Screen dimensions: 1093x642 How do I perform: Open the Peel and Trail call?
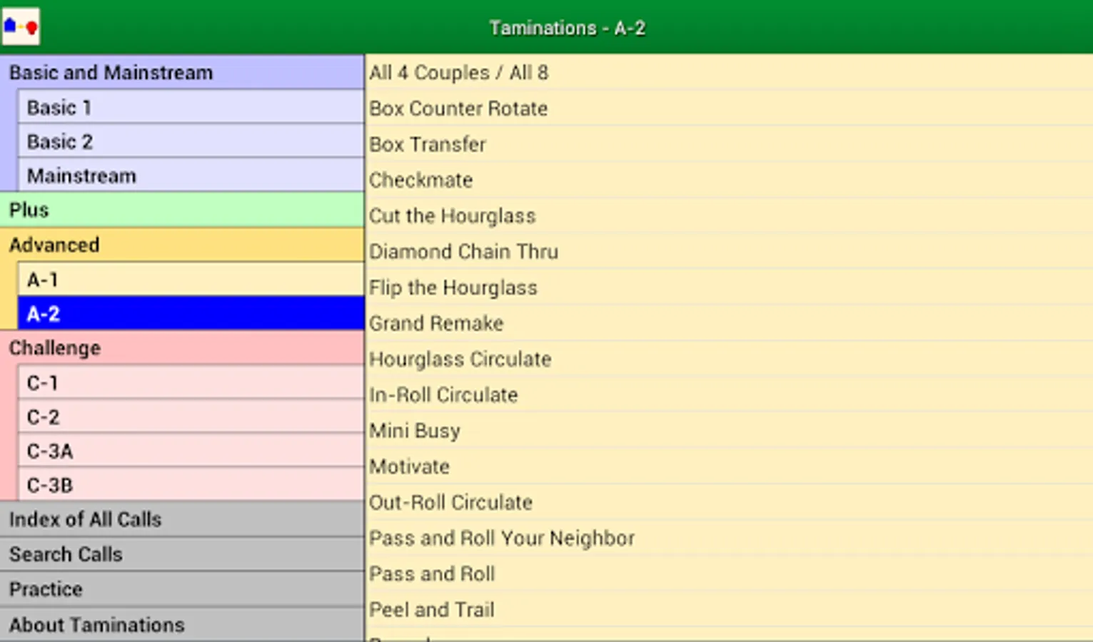pos(730,609)
